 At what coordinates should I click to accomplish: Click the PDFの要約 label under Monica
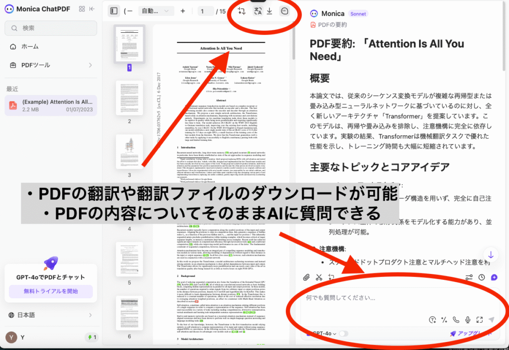(x=332, y=25)
